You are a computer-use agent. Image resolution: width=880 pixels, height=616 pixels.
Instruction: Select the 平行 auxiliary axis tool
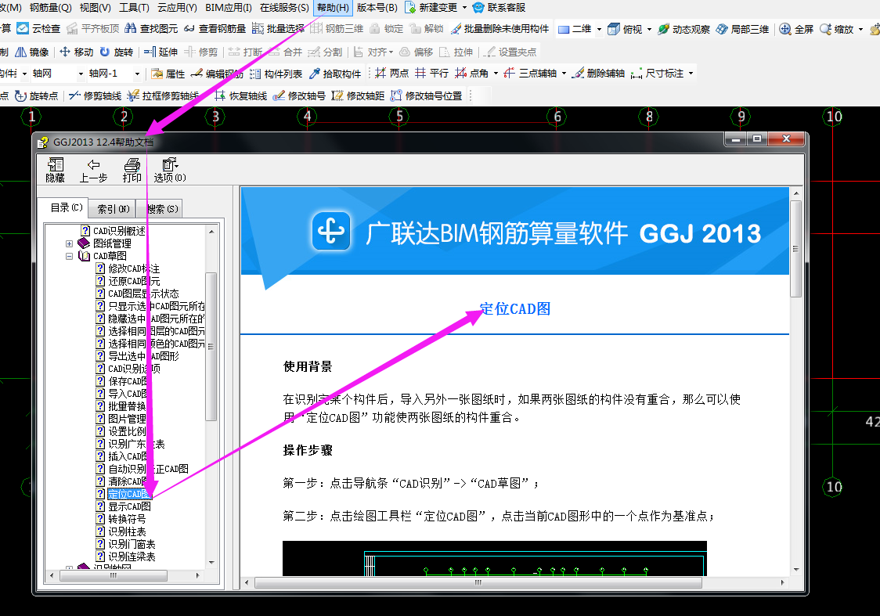(431, 74)
